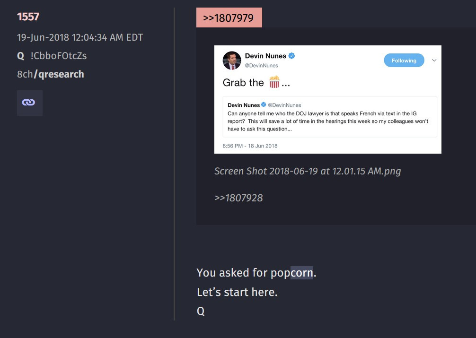Click the @DevinNunes handle in the quoted tweet
Image resolution: width=476 pixels, height=338 pixels.
(284, 105)
